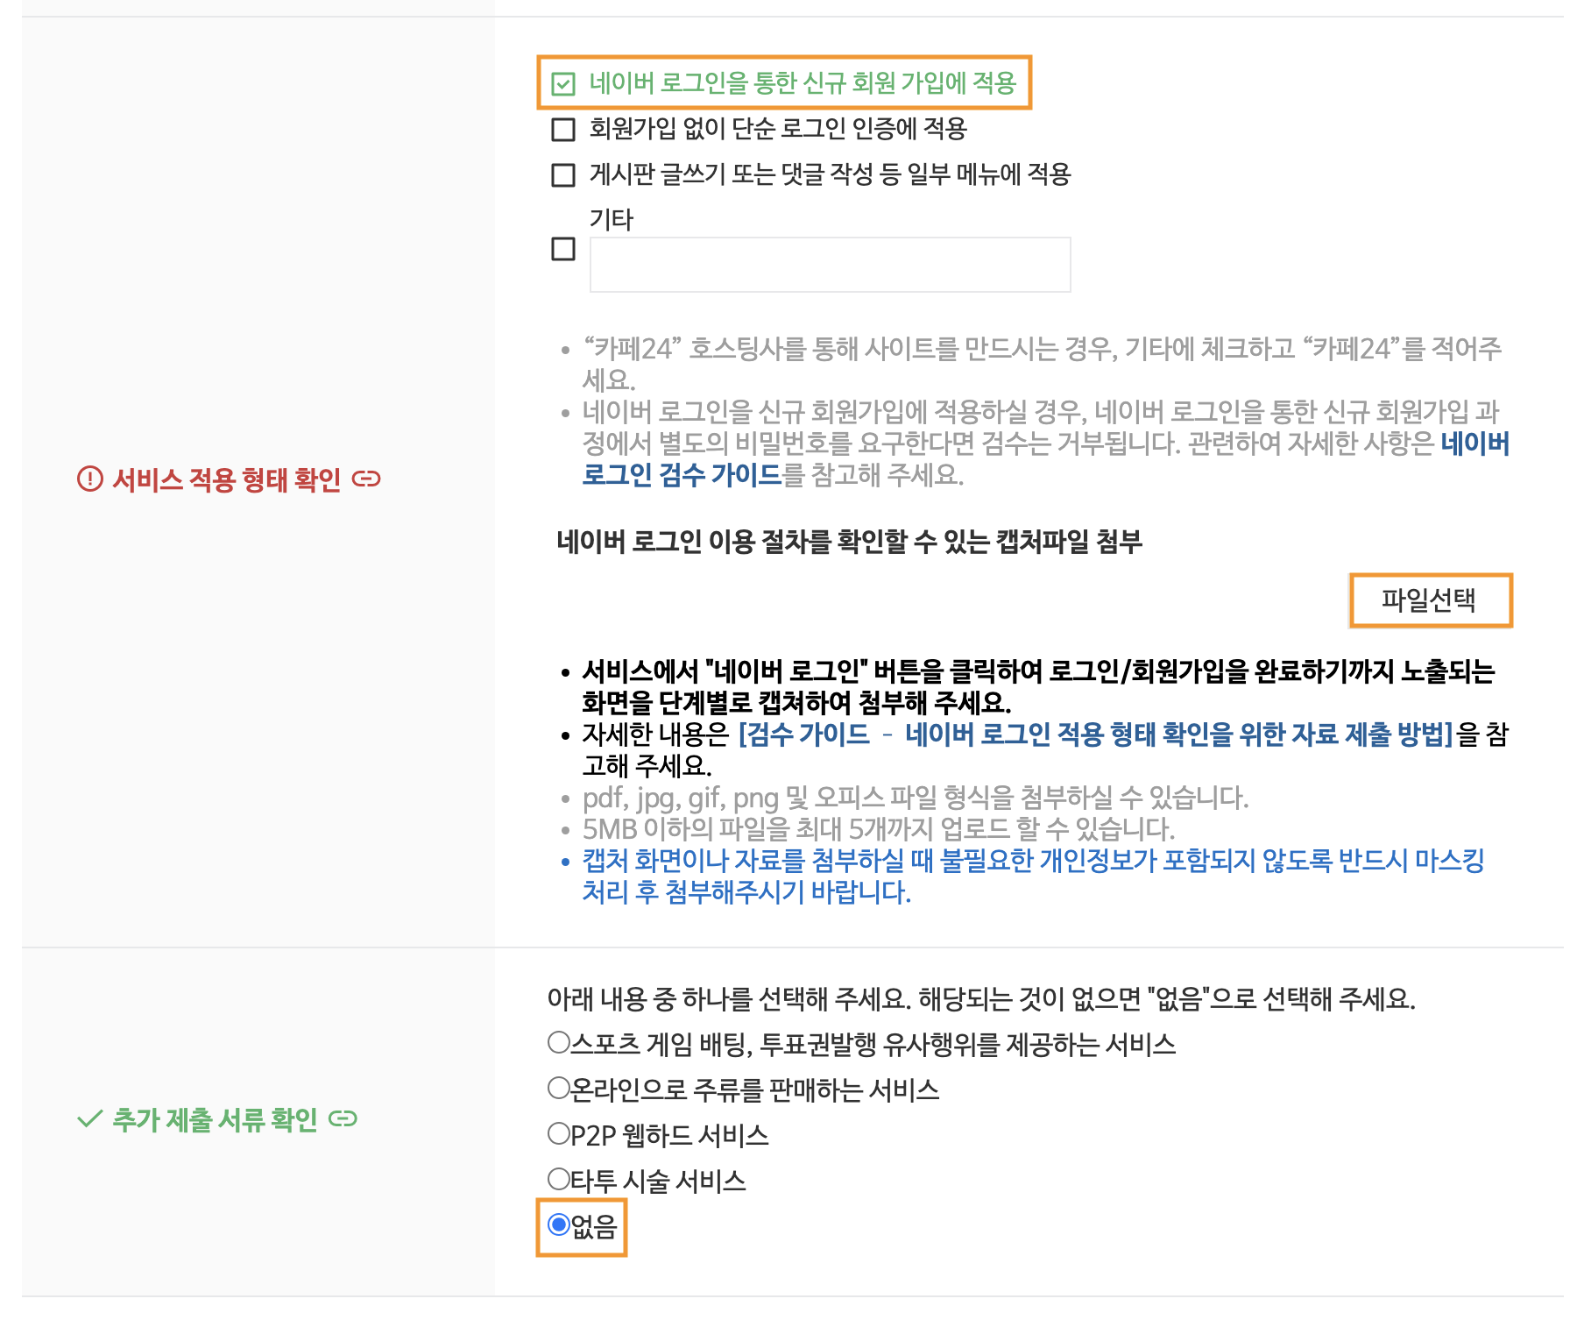Click the chain link icon beside 서비스 적용 형태 확인
The width and height of the screenshot is (1584, 1320).
pyautogui.click(x=366, y=479)
